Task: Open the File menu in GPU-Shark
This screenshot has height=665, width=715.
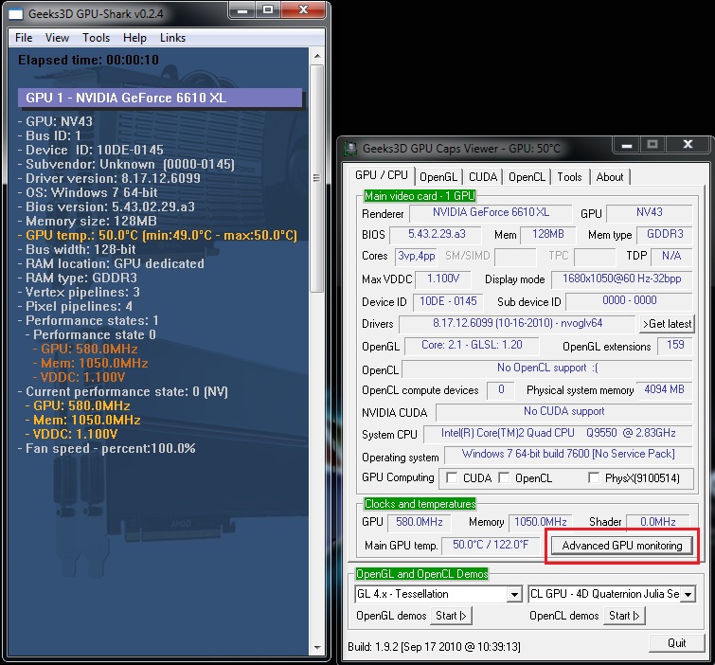Action: [24, 38]
